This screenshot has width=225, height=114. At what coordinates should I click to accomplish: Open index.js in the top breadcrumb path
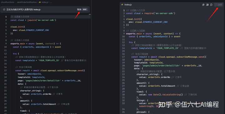point(45,2)
